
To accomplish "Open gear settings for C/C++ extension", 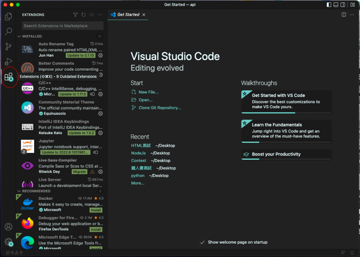I will pos(100,94).
